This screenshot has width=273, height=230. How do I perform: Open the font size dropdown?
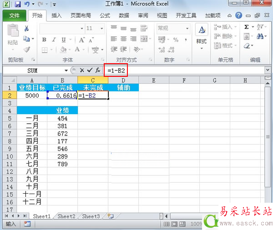click(101, 28)
